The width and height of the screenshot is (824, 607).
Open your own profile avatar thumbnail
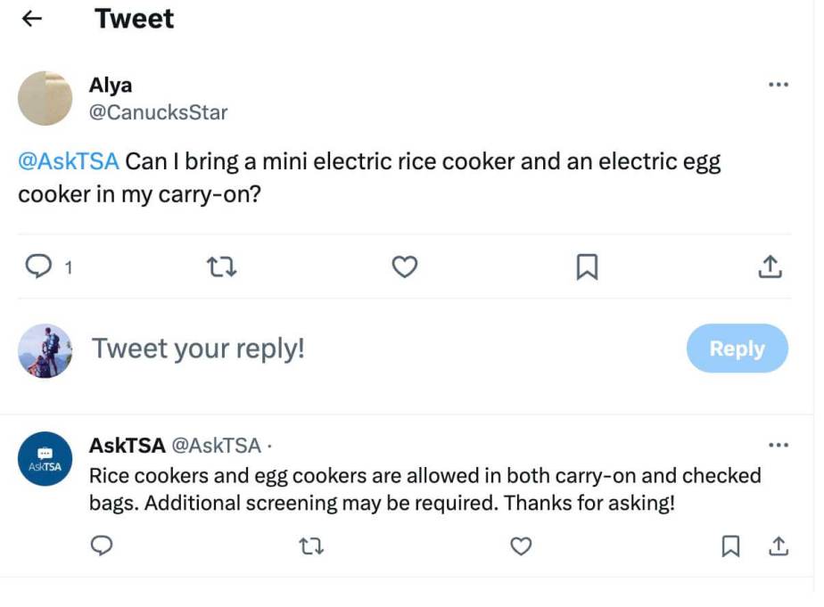tap(45, 349)
